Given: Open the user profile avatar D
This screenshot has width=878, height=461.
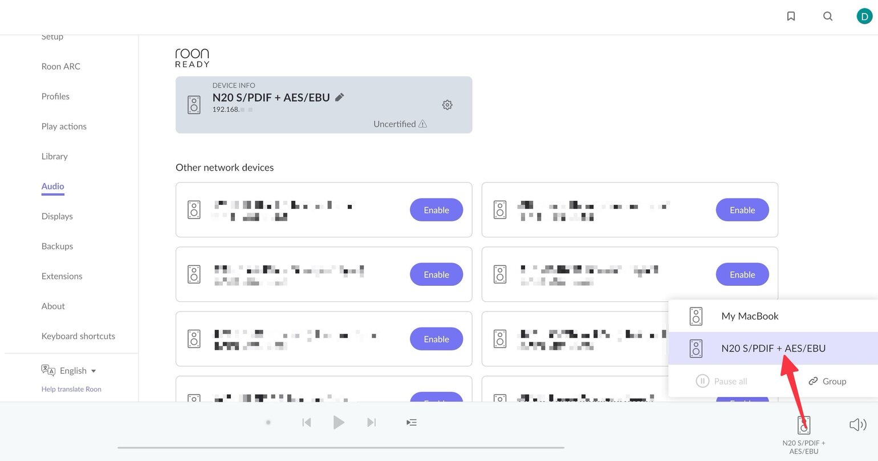Looking at the screenshot, I should point(864,16).
